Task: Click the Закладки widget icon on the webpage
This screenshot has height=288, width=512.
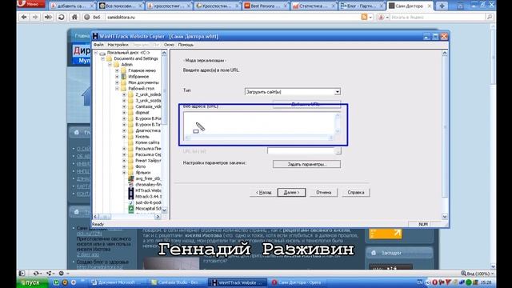Action: 374,253
